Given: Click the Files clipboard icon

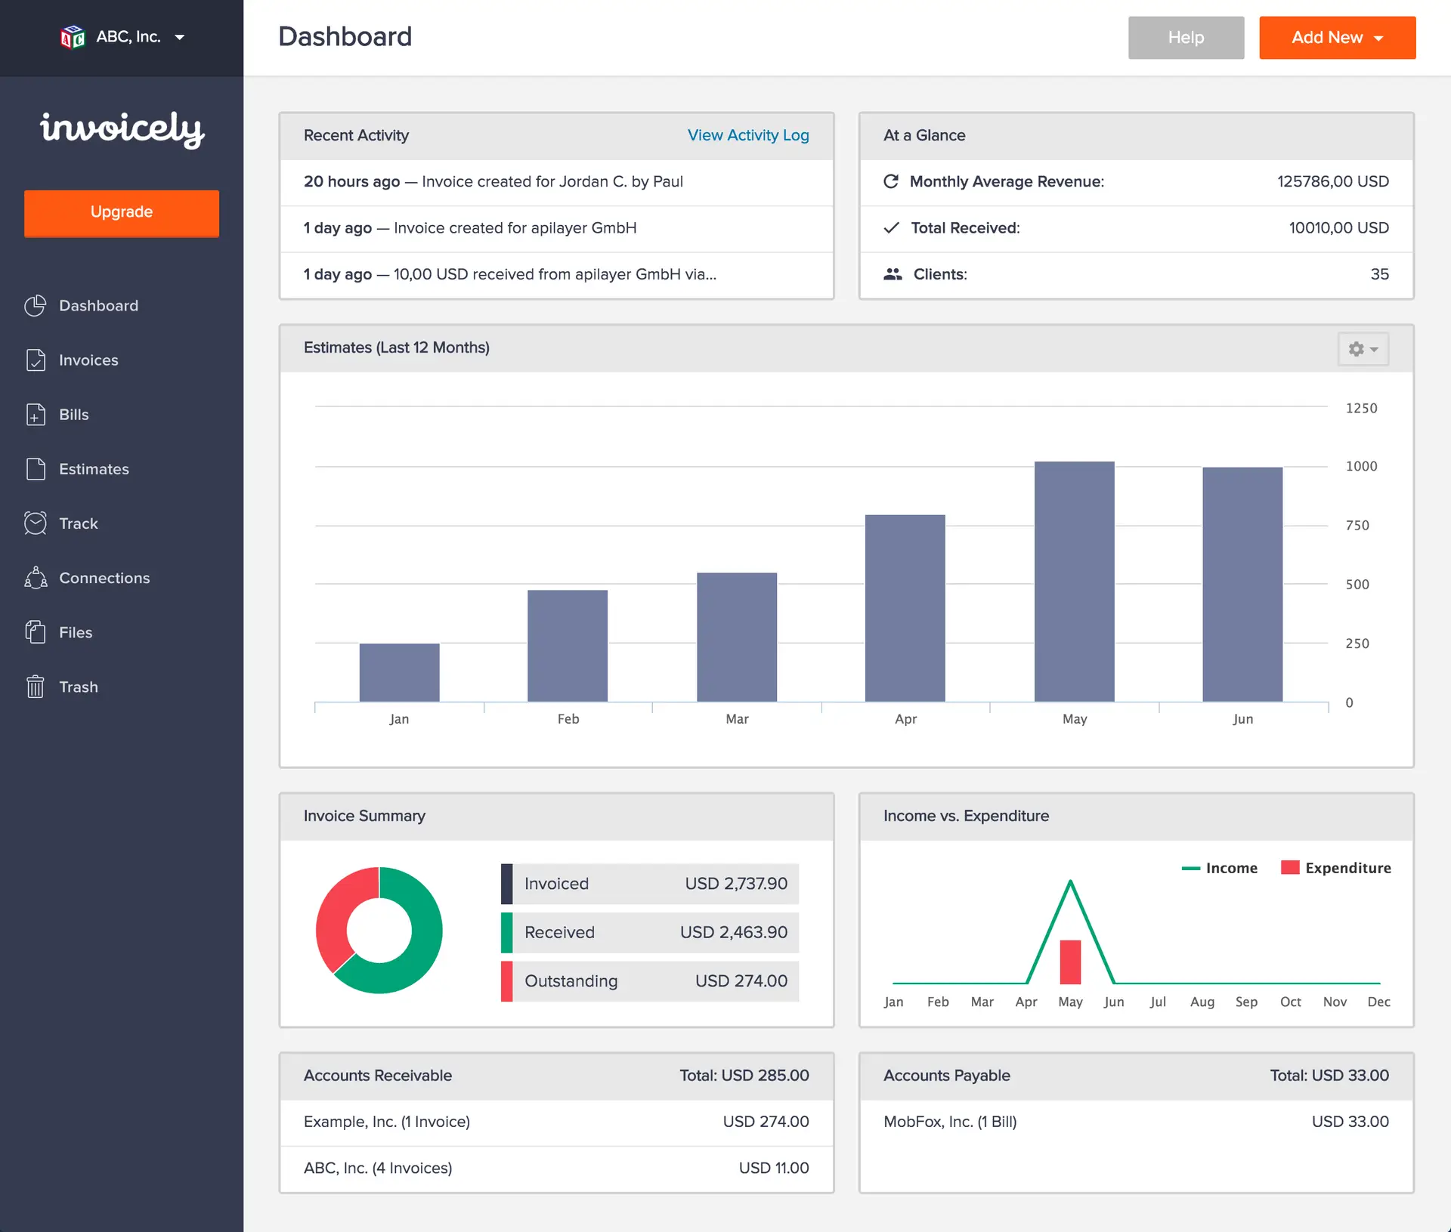Looking at the screenshot, I should [x=36, y=632].
